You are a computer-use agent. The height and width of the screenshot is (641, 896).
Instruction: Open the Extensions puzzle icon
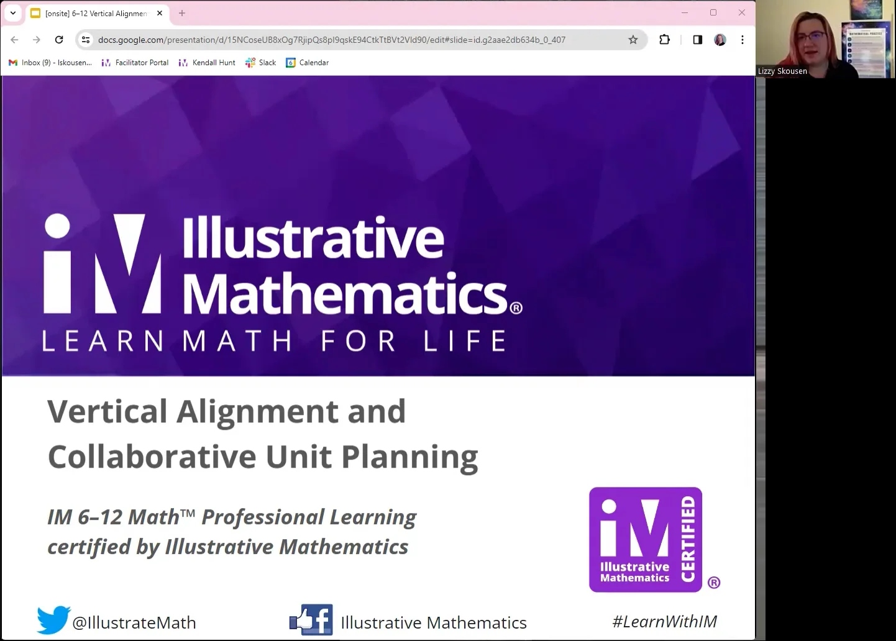(665, 40)
